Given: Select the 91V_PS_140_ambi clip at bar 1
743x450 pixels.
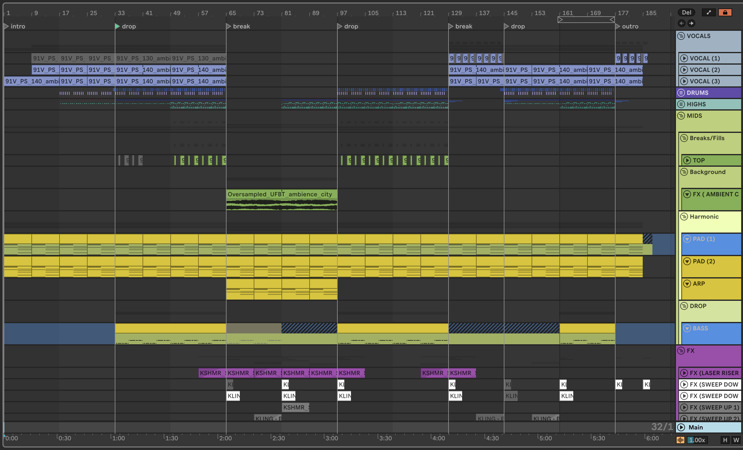Looking at the screenshot, I should tap(31, 81).
